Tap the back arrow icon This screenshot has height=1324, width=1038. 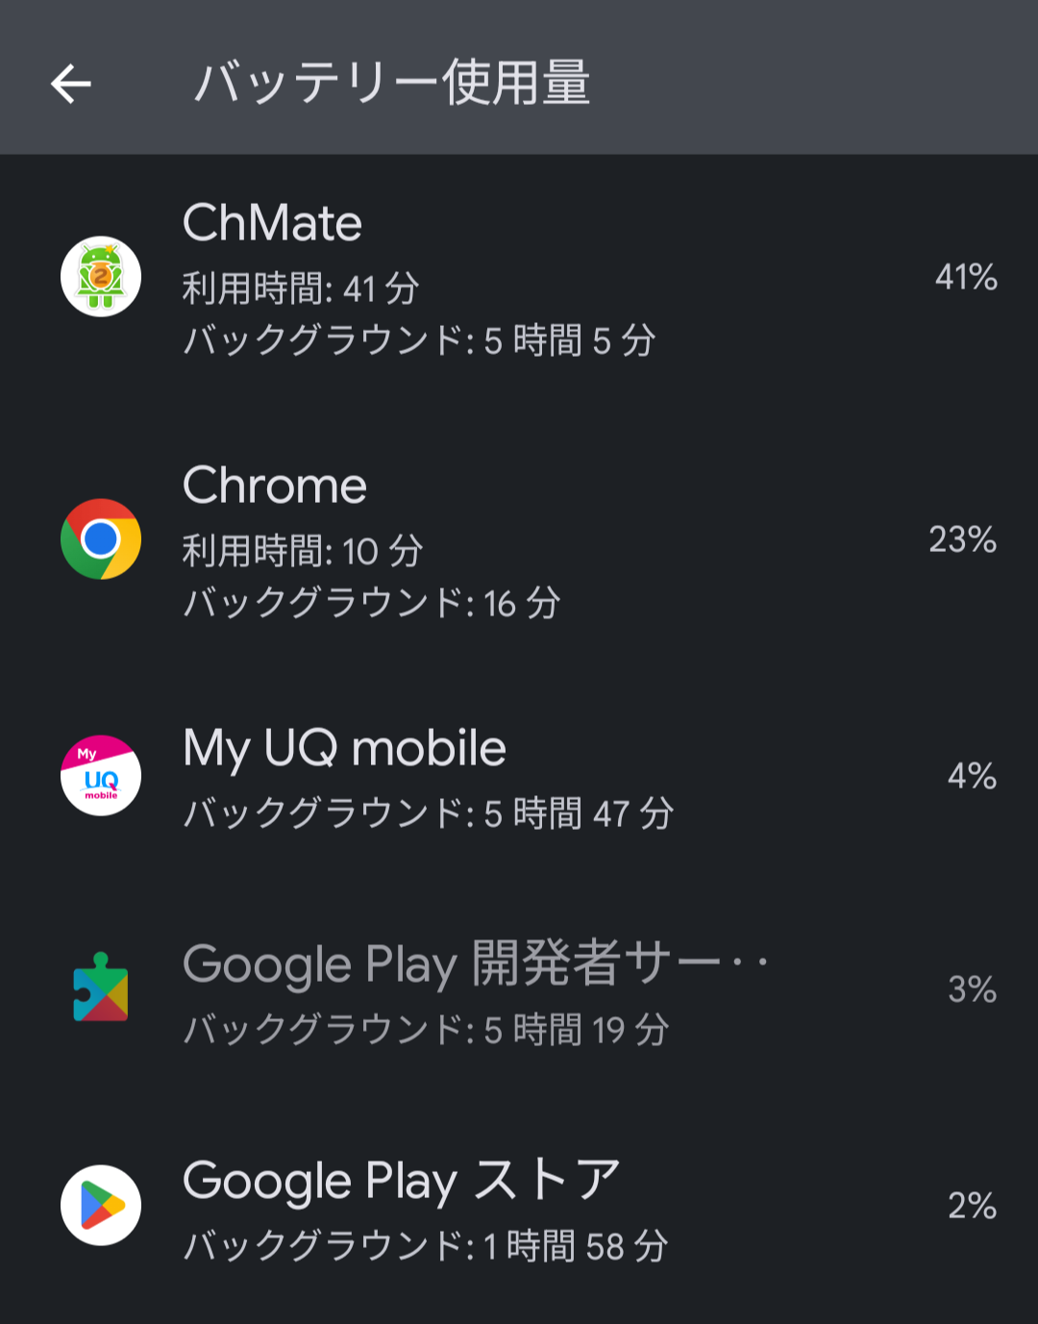[71, 84]
